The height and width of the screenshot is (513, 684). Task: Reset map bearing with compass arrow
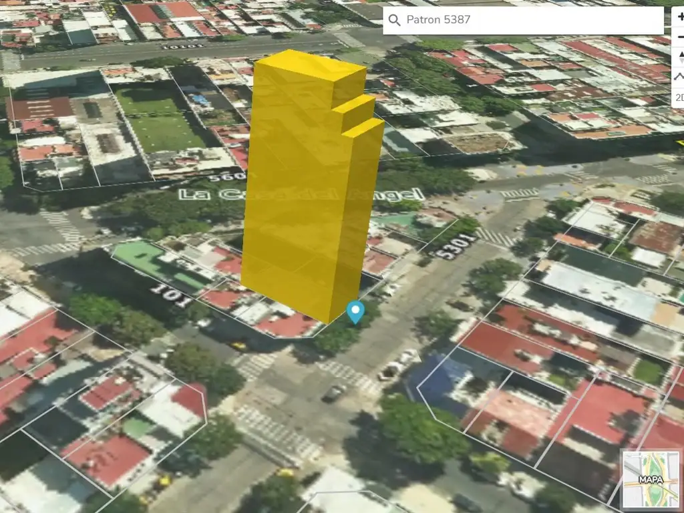[x=679, y=57]
